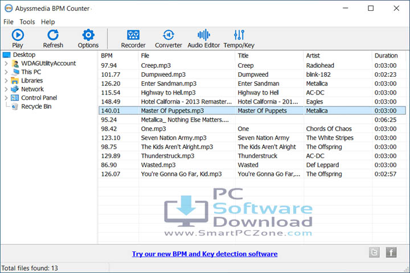Viewport: 410px width, 273px height.
Task: Click the This PC computer icon
Action: pyautogui.click(x=15, y=72)
